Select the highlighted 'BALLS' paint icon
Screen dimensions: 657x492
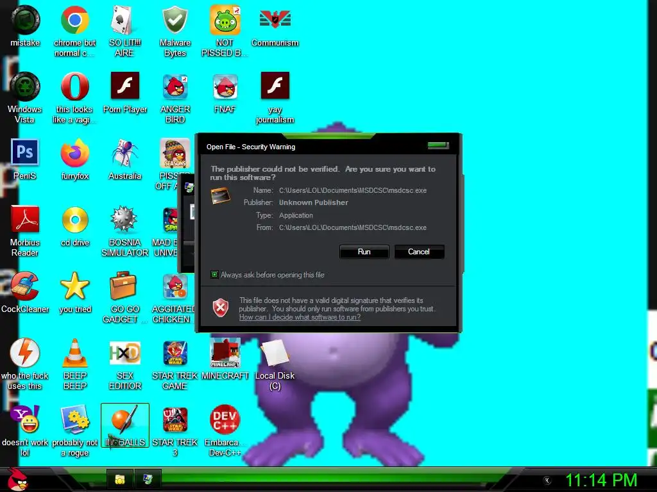click(125, 425)
